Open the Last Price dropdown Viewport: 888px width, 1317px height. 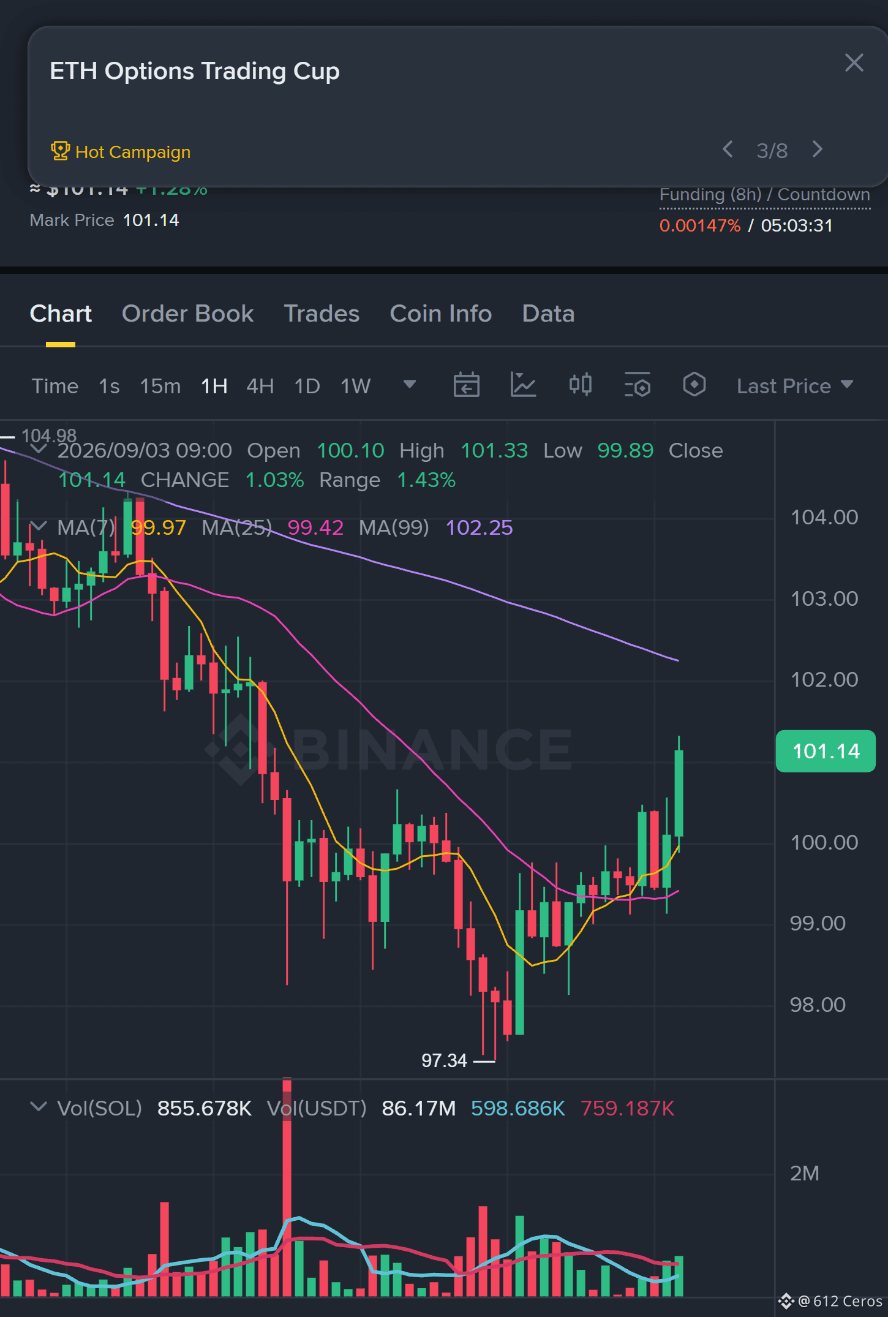794,386
